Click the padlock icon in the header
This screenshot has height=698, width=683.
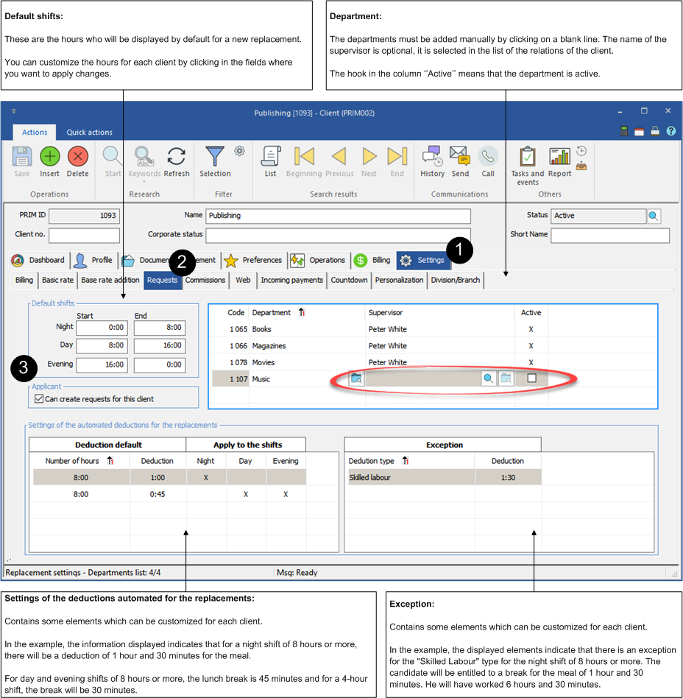[655, 131]
